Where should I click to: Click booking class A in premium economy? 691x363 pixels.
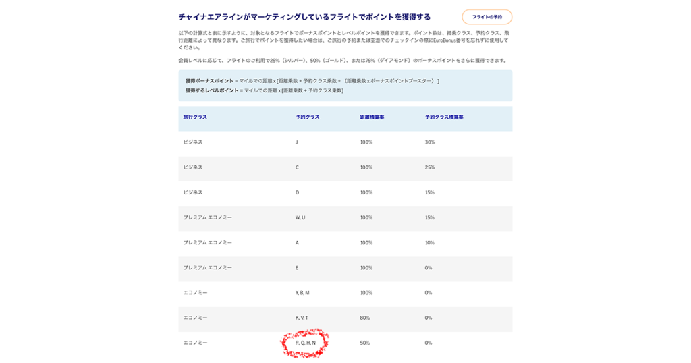point(297,242)
